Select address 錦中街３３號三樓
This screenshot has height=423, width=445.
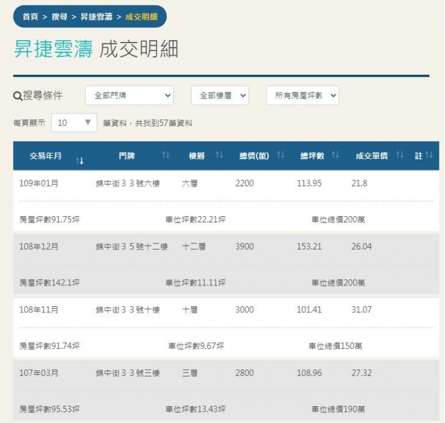tap(128, 373)
